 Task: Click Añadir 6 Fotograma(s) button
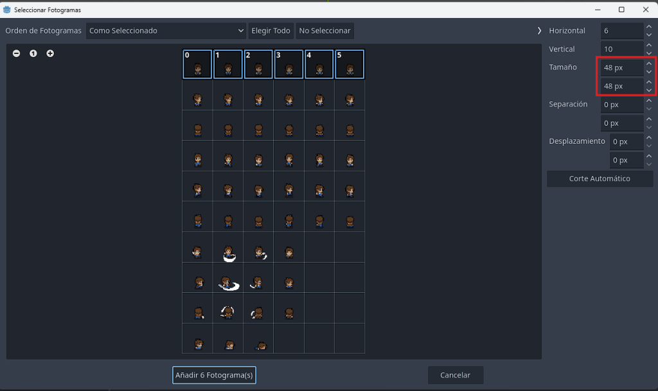pos(214,375)
